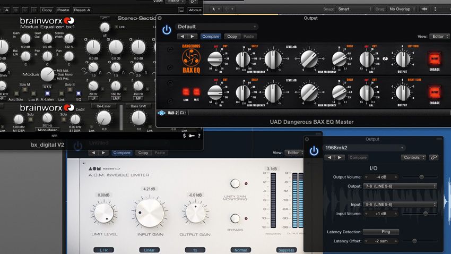Open Input 5-6 (LINE 5-6) dropdown
Viewport: 451px width, 254px height.
pyautogui.click(x=400, y=205)
